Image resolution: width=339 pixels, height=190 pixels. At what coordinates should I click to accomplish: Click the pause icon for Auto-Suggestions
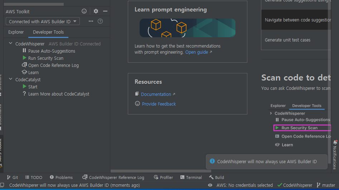click(24, 50)
